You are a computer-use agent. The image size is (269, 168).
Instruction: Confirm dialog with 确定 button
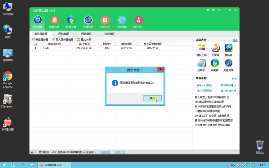(153, 98)
